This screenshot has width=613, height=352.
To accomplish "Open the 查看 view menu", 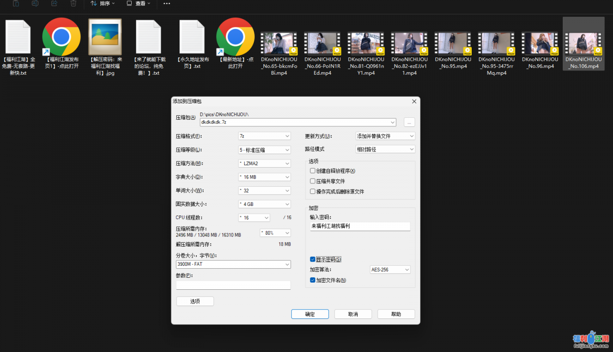I will tap(138, 4).
